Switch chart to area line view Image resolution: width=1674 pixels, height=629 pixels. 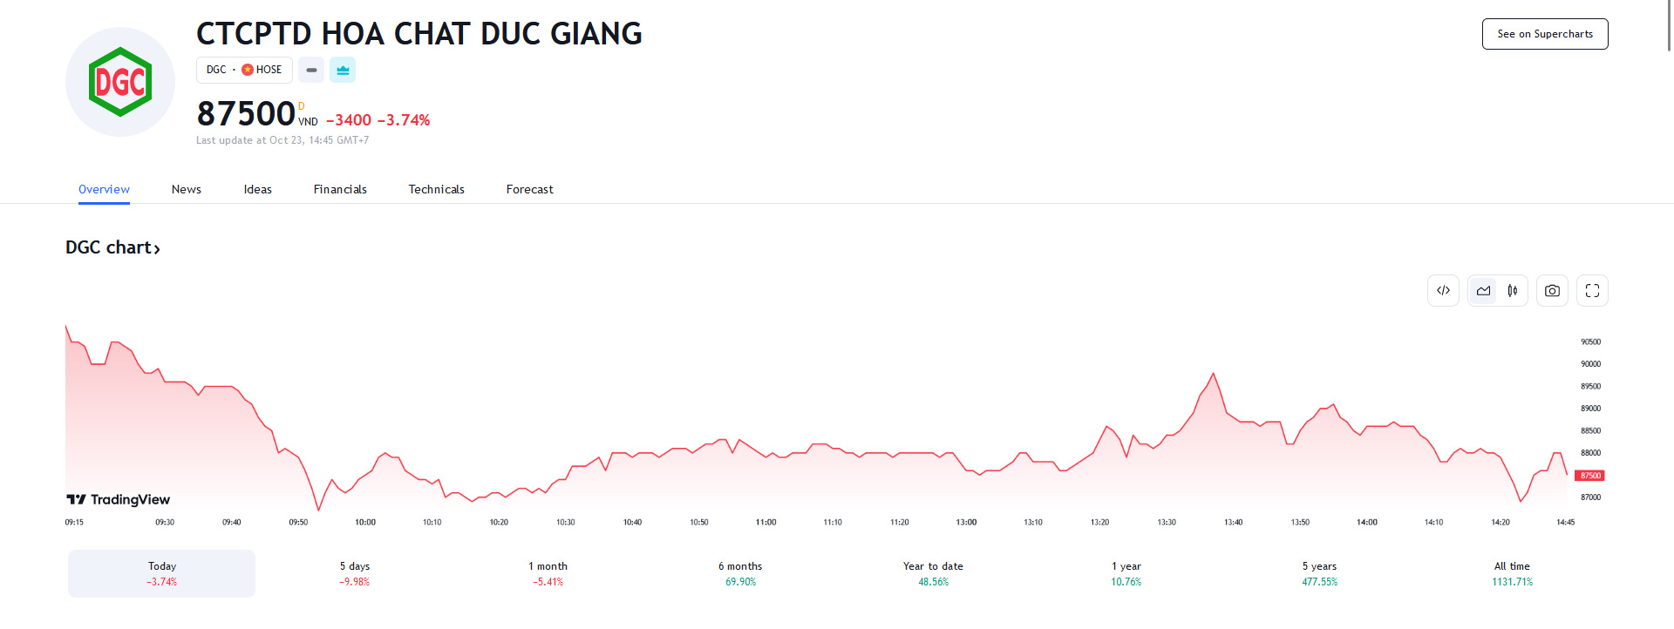1482,290
